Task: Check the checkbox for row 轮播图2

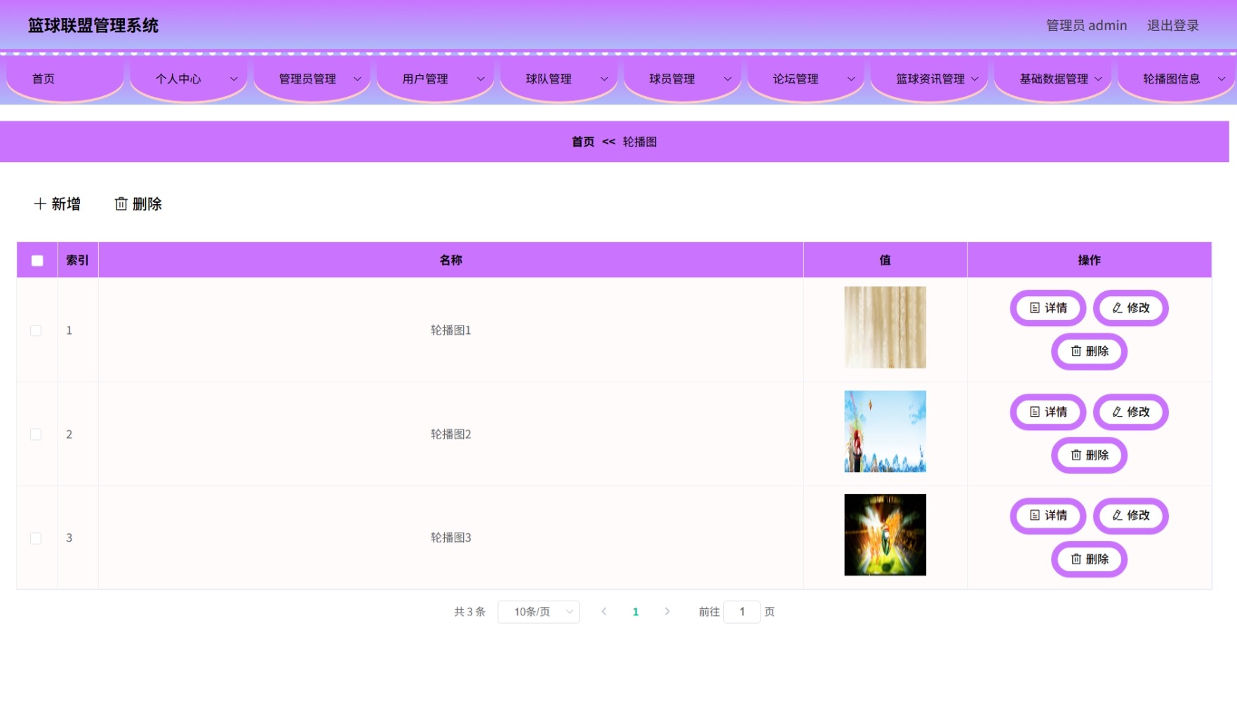Action: (36, 434)
